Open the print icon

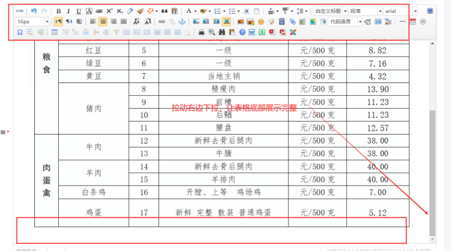coord(201,32)
